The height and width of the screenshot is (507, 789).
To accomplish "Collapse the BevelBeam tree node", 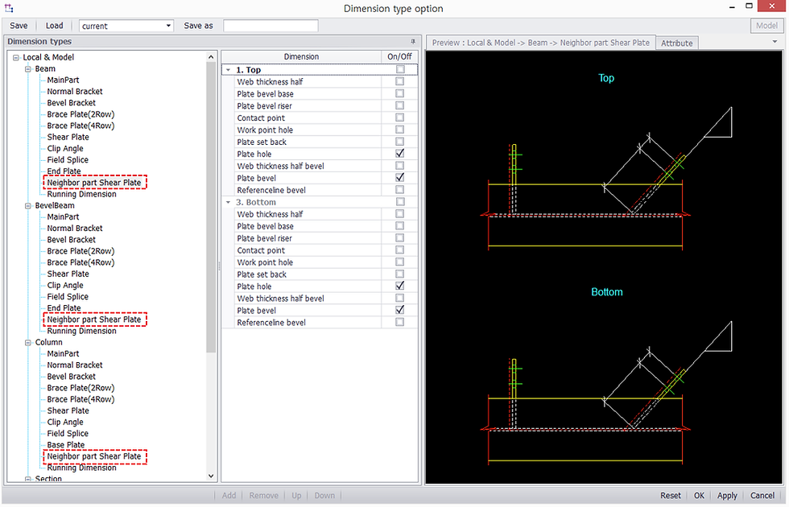I will coord(28,206).
